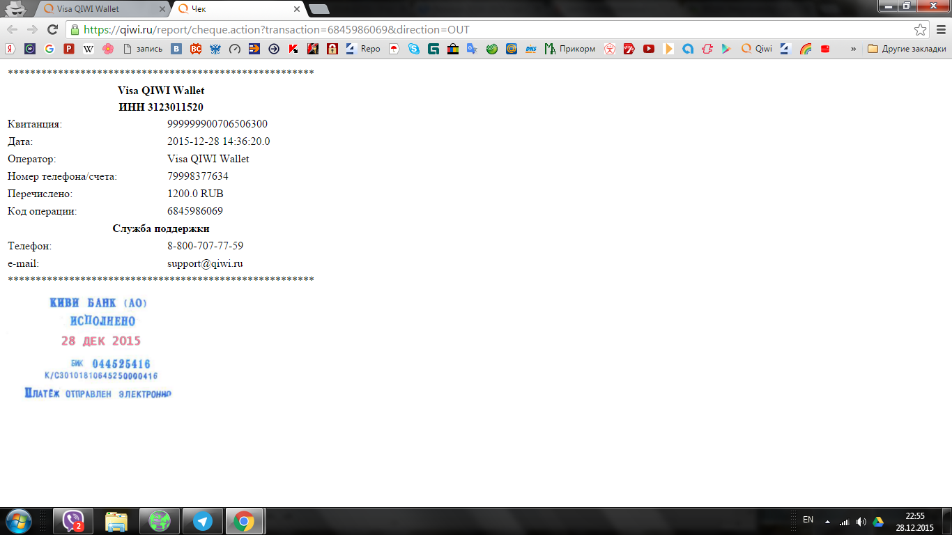Open Viber from the taskbar
This screenshot has width=952, height=535.
[75, 521]
